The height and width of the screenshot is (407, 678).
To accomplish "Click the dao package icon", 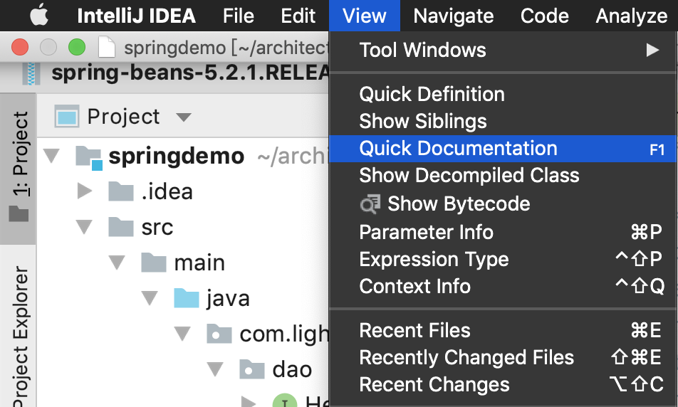I will coord(252,369).
